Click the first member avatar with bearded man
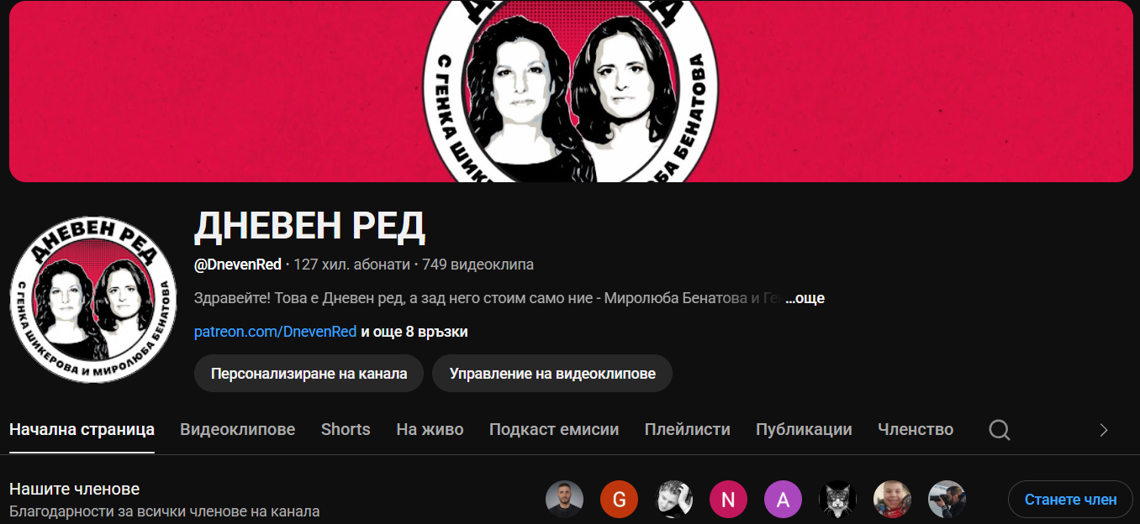The image size is (1140, 524). pyautogui.click(x=564, y=500)
